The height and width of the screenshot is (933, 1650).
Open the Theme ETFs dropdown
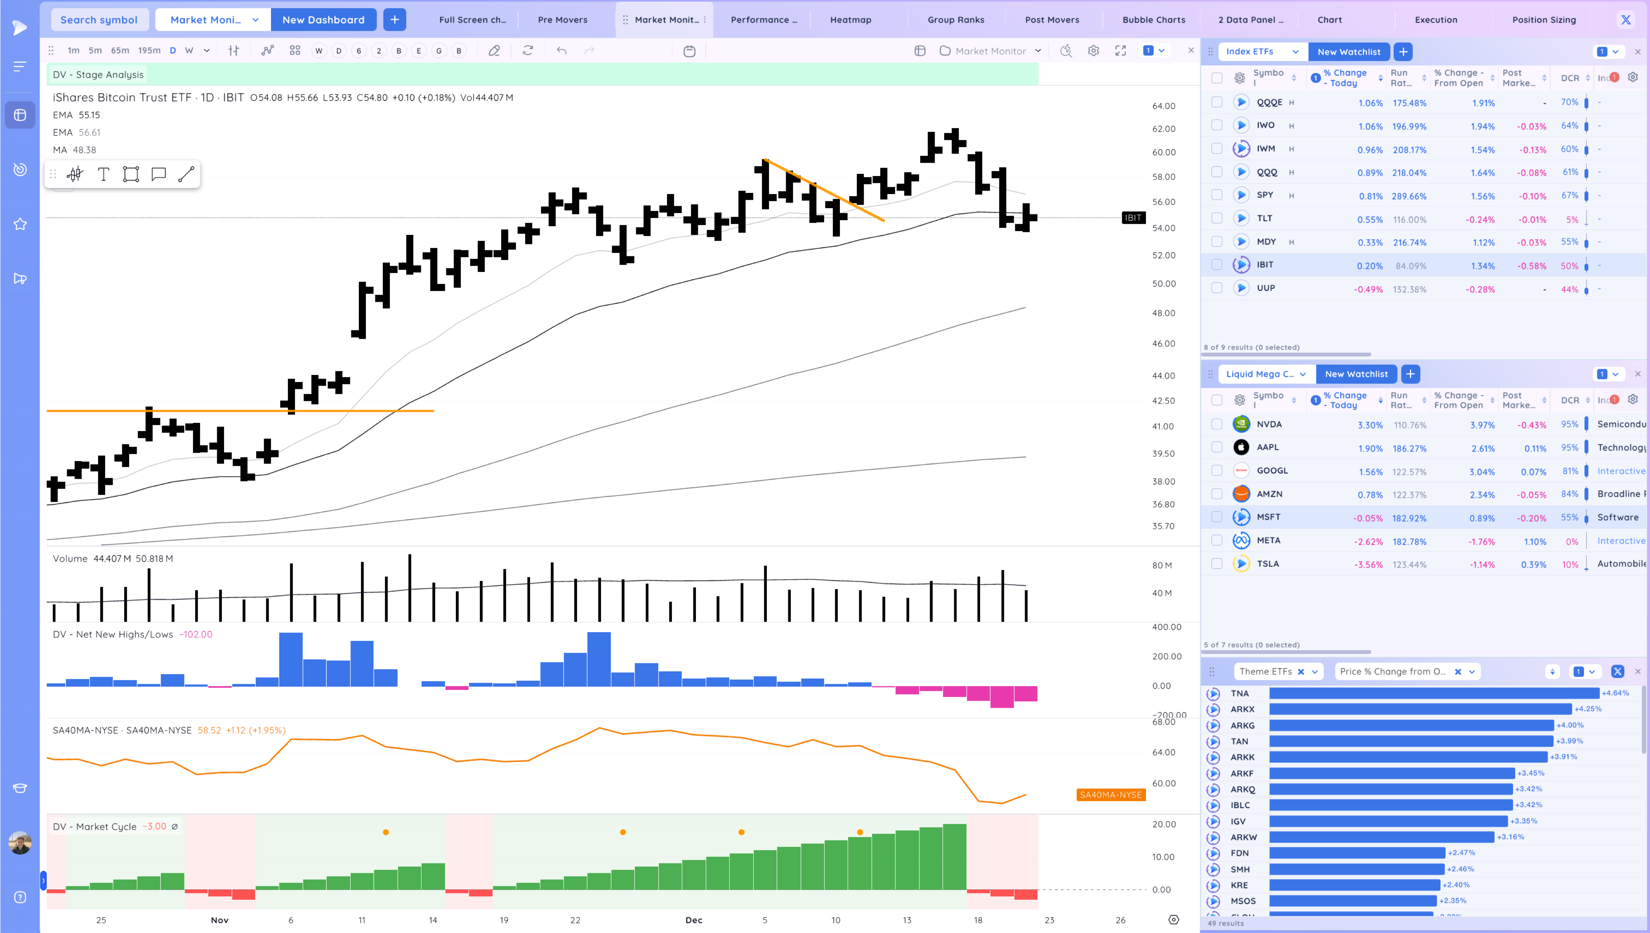click(x=1315, y=672)
